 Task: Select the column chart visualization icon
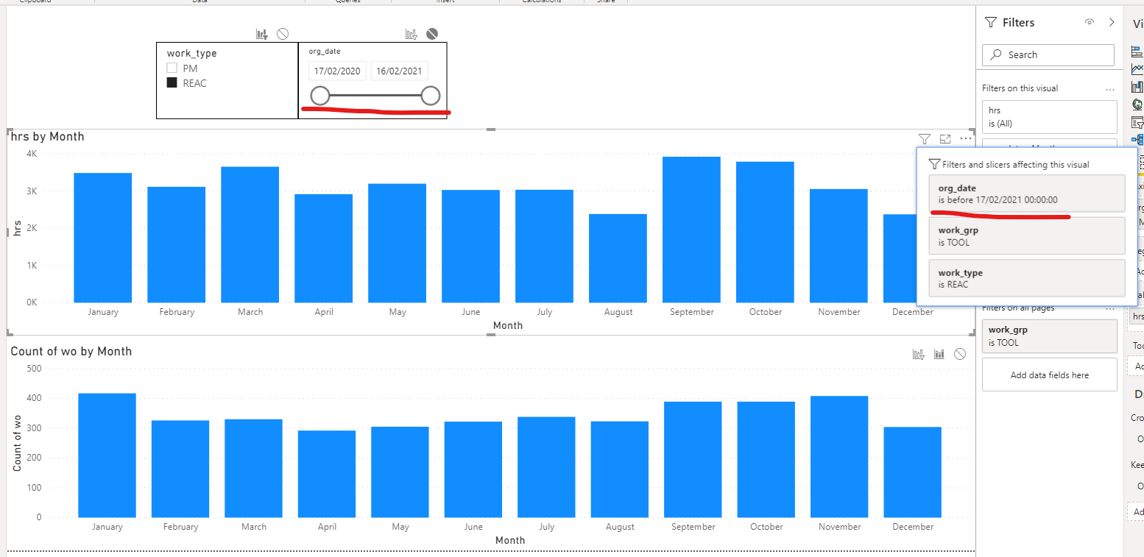click(x=1138, y=87)
